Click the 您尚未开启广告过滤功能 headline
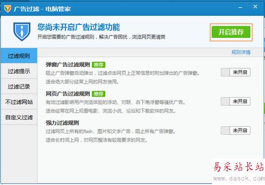 [79, 27]
